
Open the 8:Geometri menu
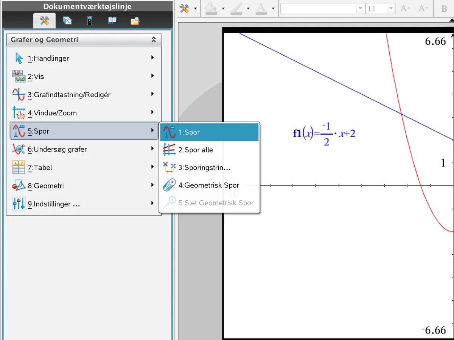(84, 186)
